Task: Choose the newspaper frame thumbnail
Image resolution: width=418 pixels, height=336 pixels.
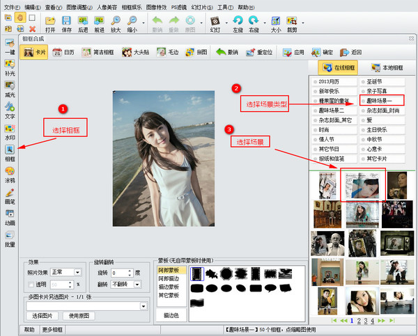Action: (x=362, y=185)
